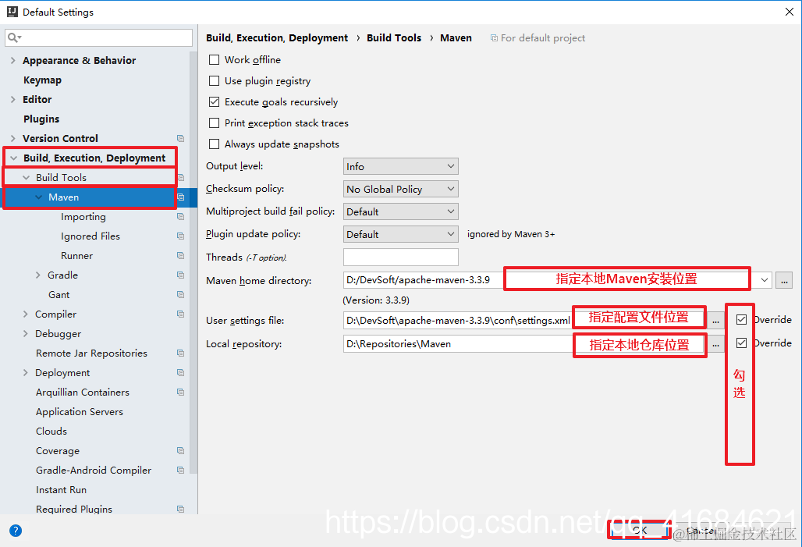802x547 pixels.
Task: Open the Plugin update policy dropdown
Action: coord(400,234)
